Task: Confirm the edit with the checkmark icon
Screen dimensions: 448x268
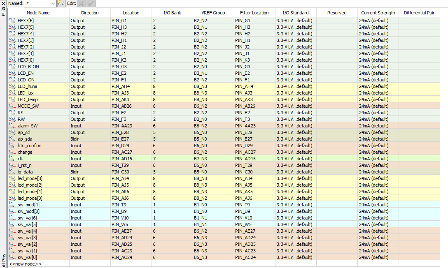Action: coord(90,3)
